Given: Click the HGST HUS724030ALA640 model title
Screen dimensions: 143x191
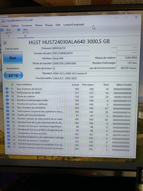Looking at the screenshot, I should [69, 42].
